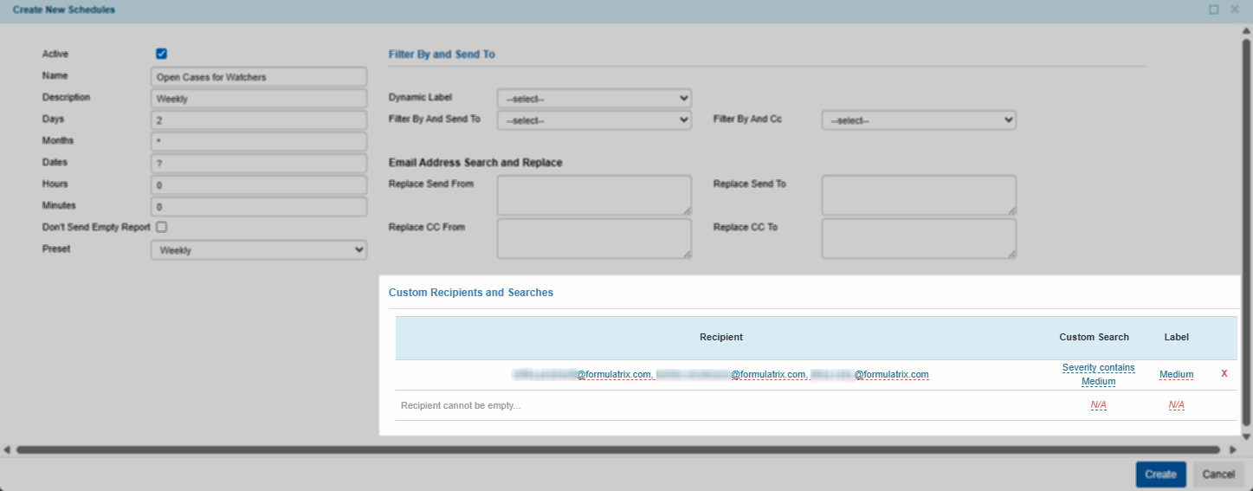Edit Severity contains Medium custom search
Image resolution: width=1253 pixels, height=491 pixels.
click(x=1098, y=374)
